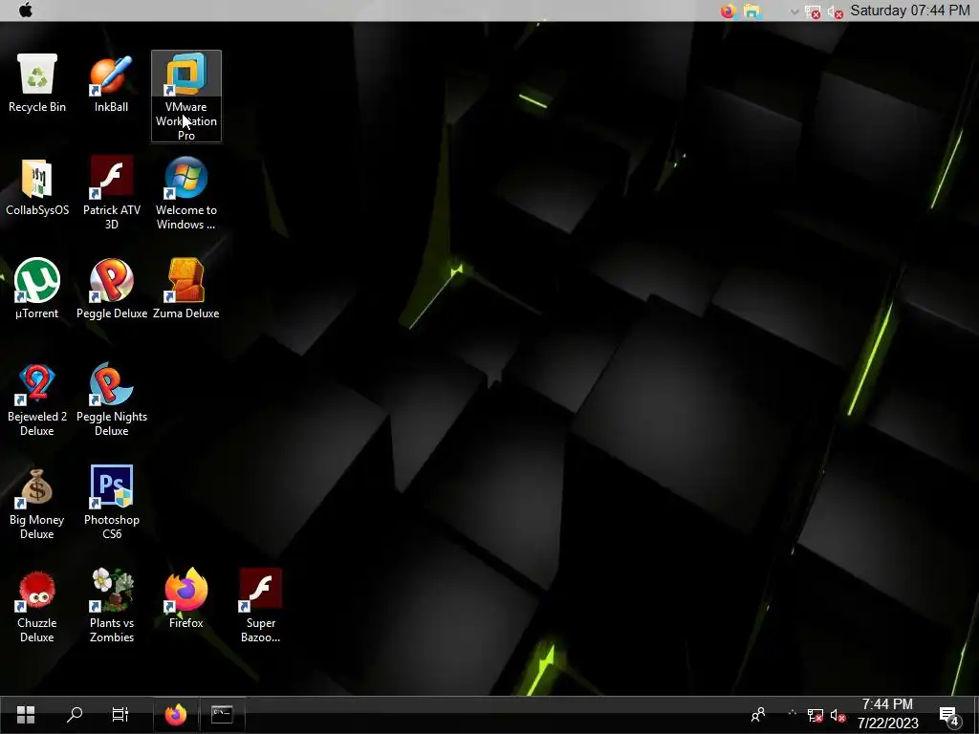
Task: Open the taskbar clock showing 7:44 PM
Action: 887,714
